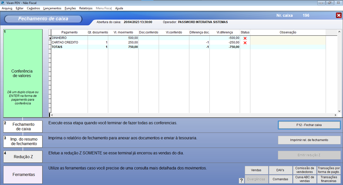Click the Doc.conferido column header
Screen dimensions: 343x185
pyautogui.click(x=149, y=33)
